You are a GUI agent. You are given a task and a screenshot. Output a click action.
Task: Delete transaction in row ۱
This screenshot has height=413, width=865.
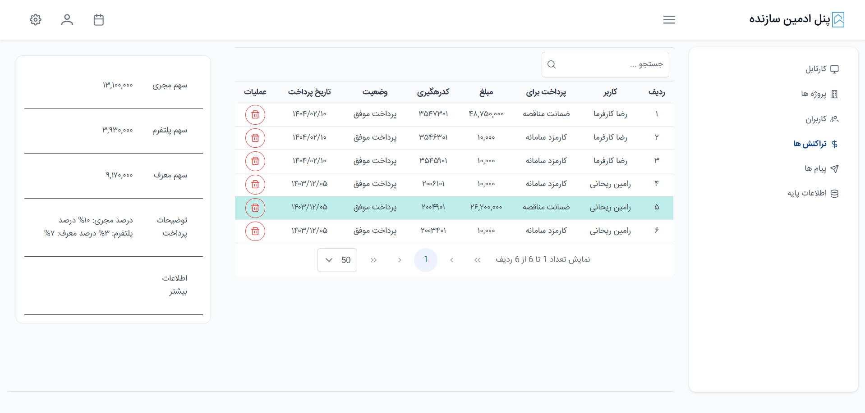click(255, 115)
